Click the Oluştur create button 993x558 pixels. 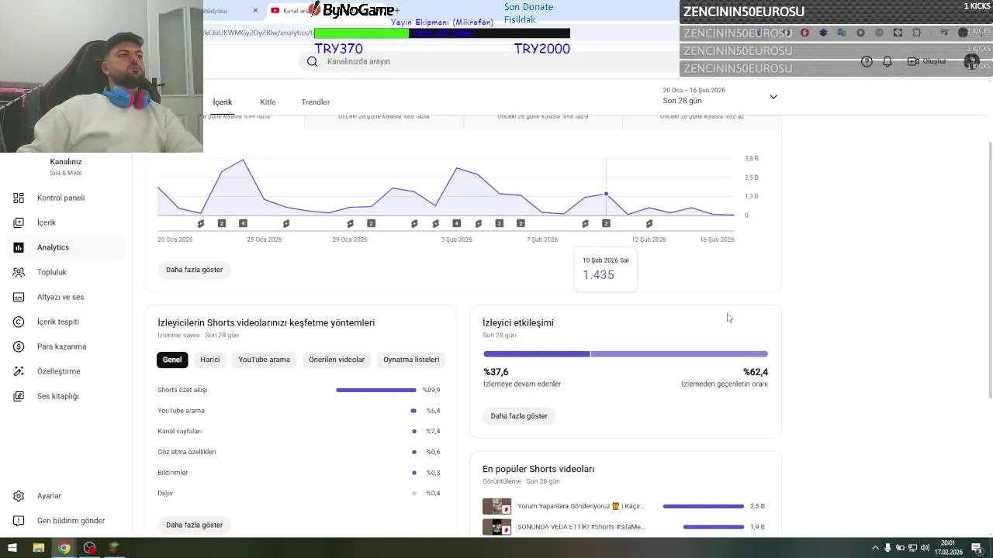pyautogui.click(x=927, y=61)
